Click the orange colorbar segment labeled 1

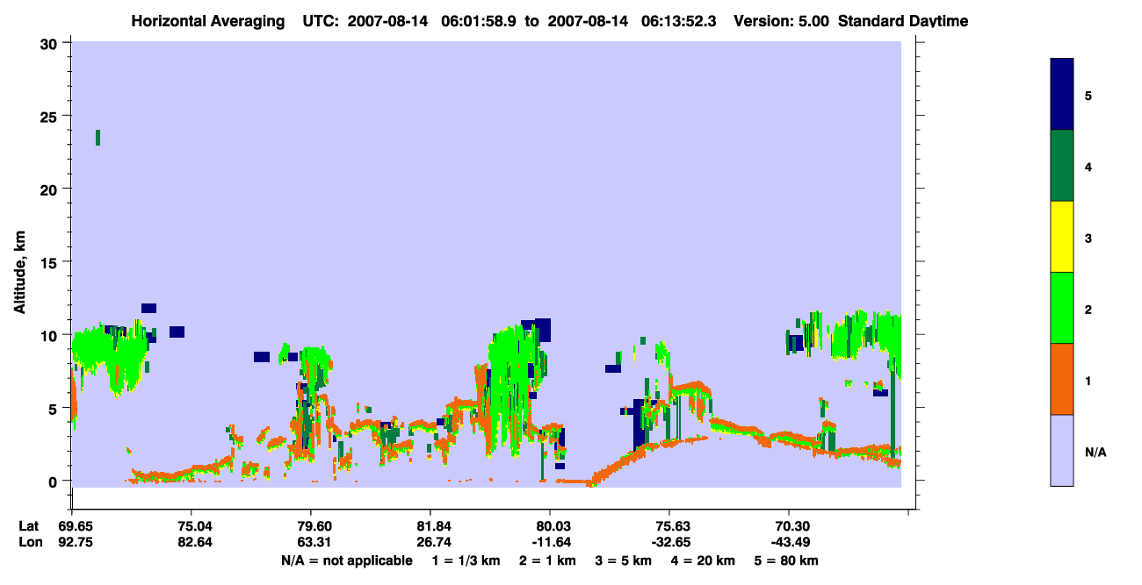(1062, 379)
